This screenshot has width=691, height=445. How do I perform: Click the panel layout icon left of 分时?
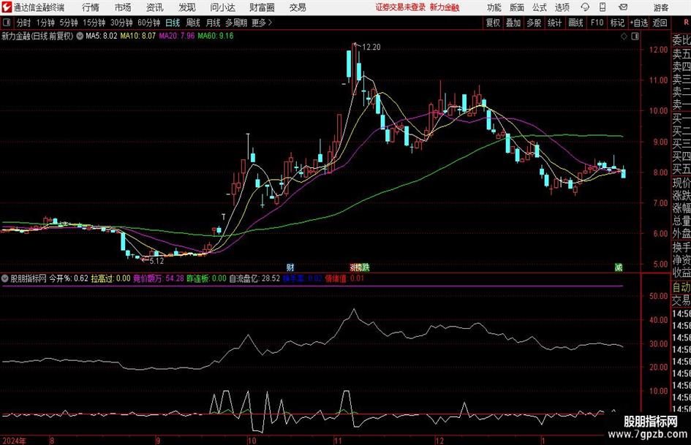pos(7,23)
